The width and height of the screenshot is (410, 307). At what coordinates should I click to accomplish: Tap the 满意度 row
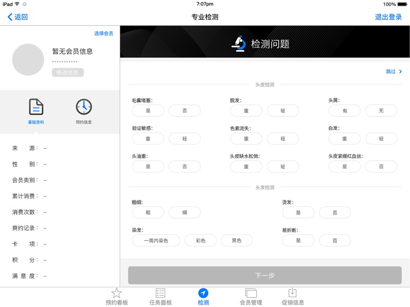point(30,276)
